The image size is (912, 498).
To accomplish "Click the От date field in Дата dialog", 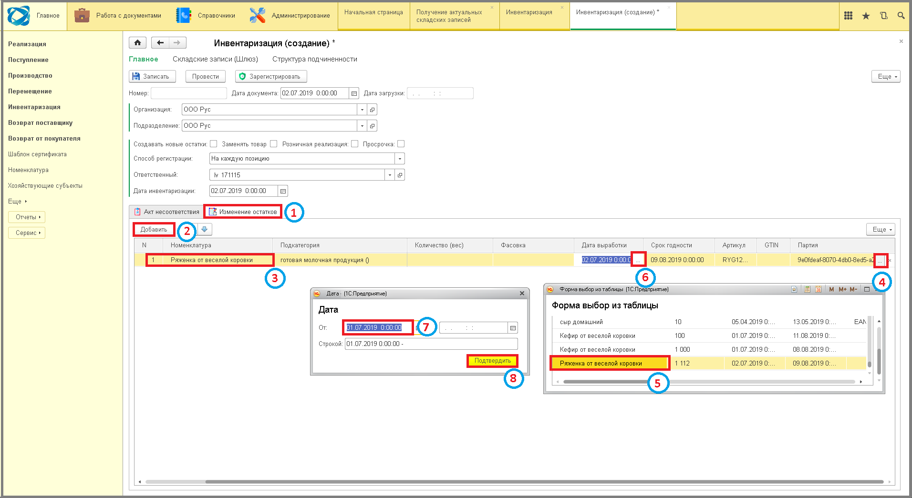I will [x=378, y=328].
